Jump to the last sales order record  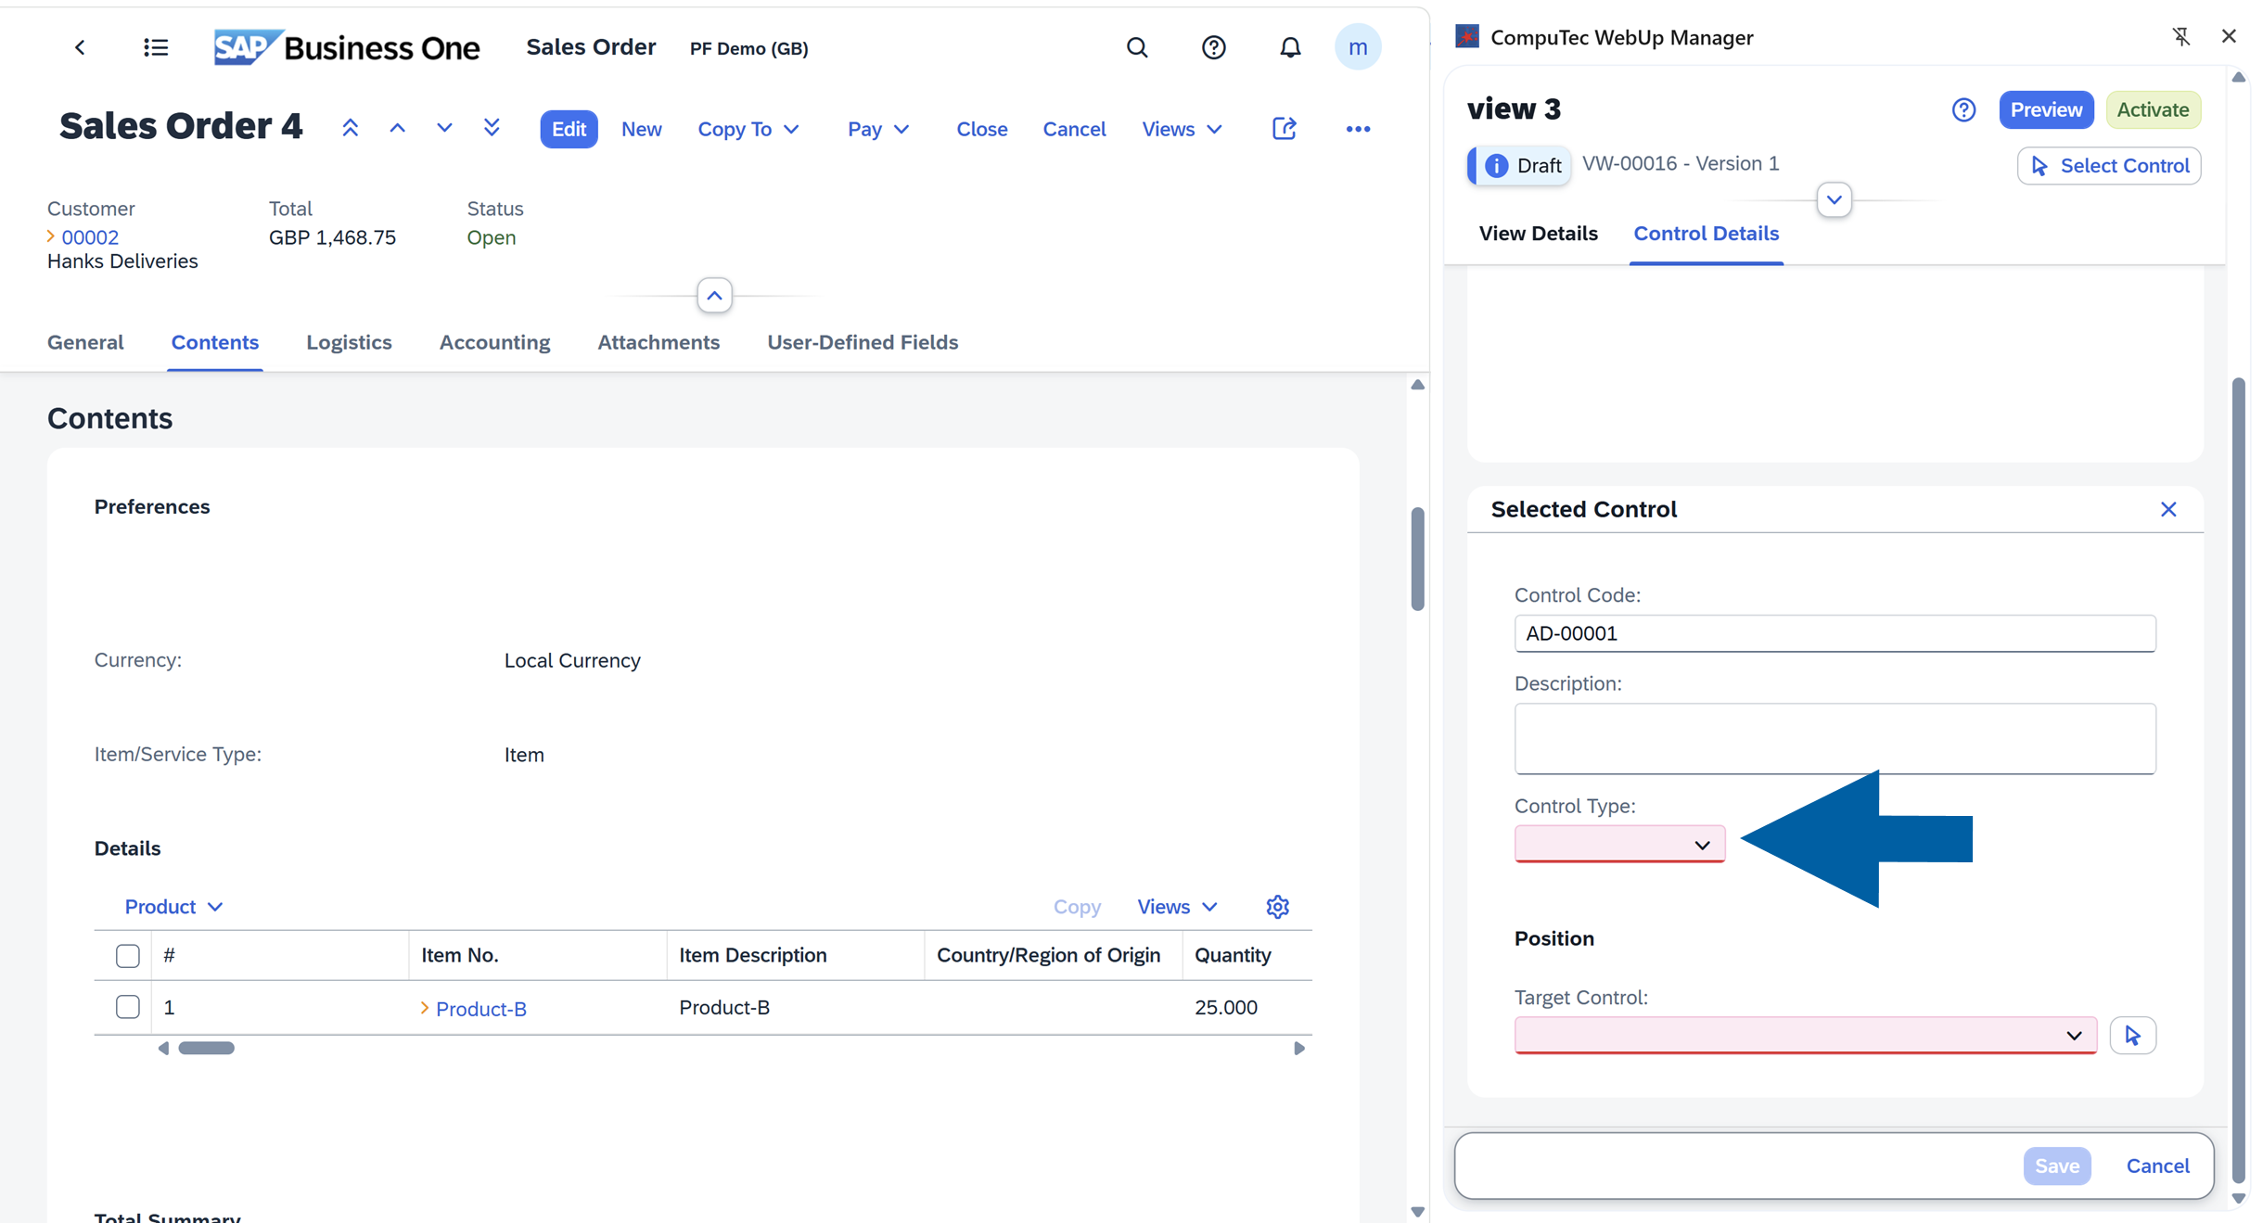point(492,129)
